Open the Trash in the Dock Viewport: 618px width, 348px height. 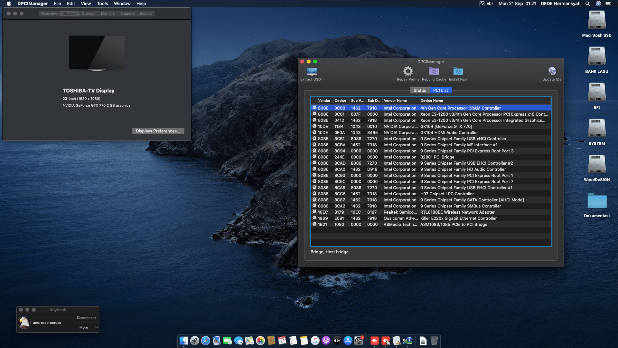[434, 341]
